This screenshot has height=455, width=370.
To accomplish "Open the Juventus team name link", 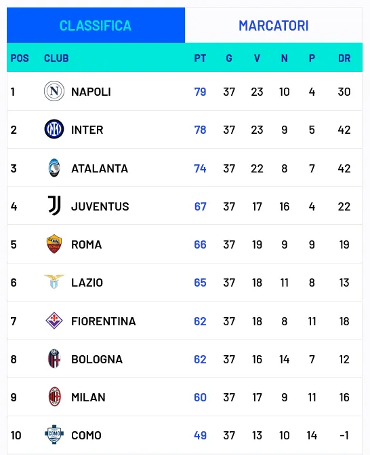I will tap(100, 206).
